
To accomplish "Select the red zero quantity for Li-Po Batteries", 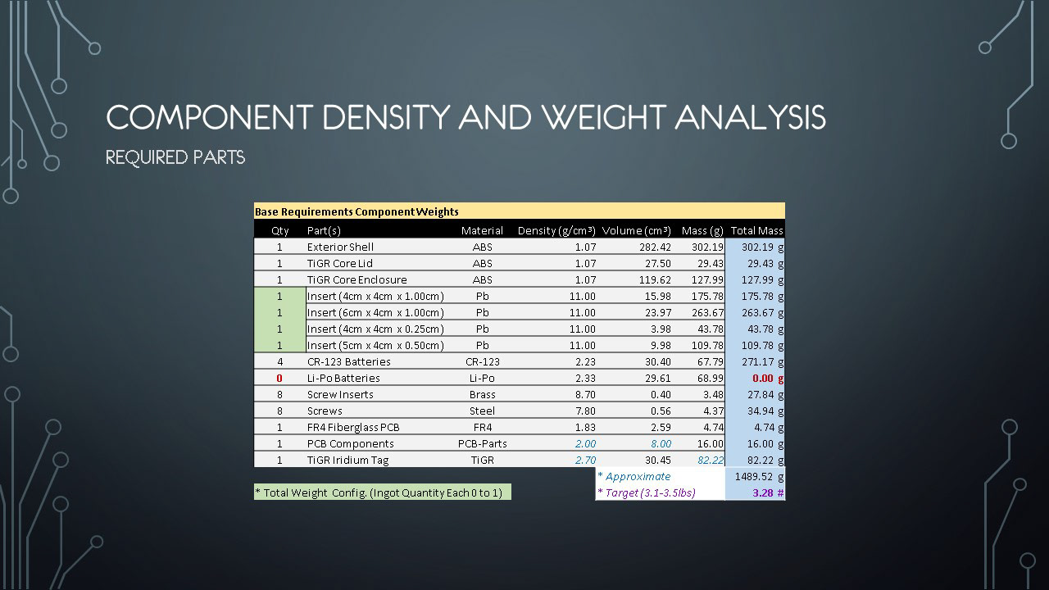I will click(x=279, y=378).
